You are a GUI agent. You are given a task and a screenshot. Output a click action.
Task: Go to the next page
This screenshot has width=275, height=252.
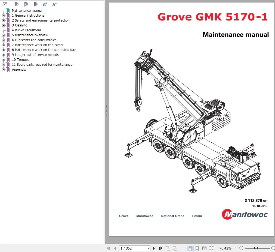tap(154, 248)
